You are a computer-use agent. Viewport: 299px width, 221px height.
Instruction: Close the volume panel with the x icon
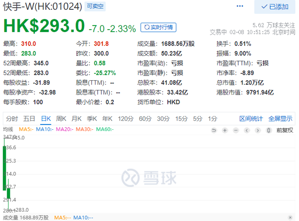(x=290, y=217)
